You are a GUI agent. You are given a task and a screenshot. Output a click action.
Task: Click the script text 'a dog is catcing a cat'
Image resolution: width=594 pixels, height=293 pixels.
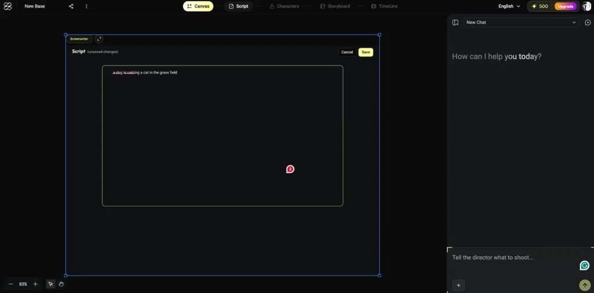click(131, 72)
